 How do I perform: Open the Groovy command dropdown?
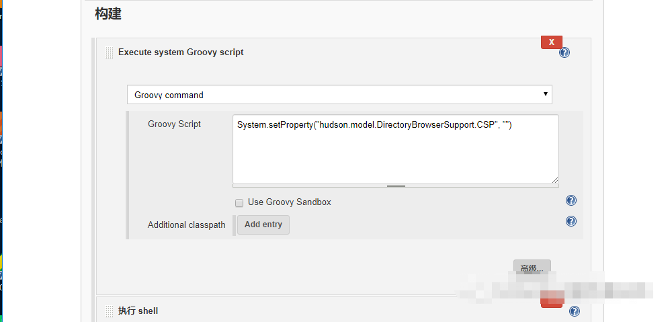coord(339,95)
